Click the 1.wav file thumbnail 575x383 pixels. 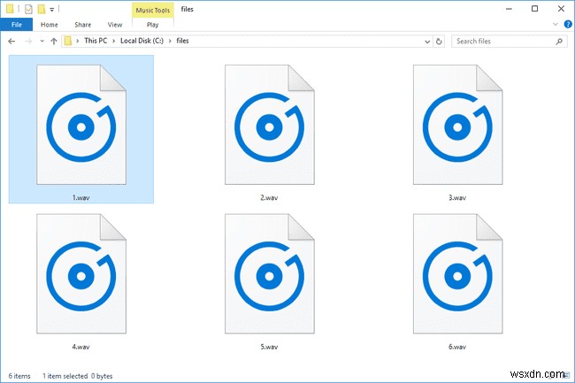(81, 125)
